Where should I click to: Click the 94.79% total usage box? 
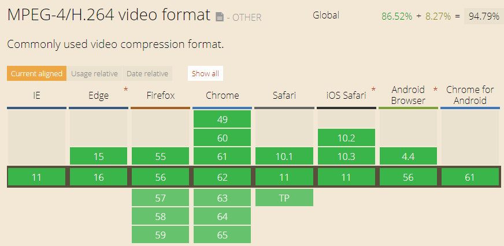click(x=484, y=16)
